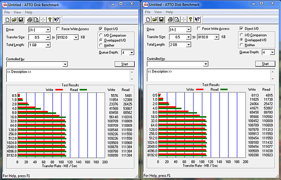Select Neither radio in right window
The height and width of the screenshot is (180, 281).
pyautogui.click(x=241, y=45)
